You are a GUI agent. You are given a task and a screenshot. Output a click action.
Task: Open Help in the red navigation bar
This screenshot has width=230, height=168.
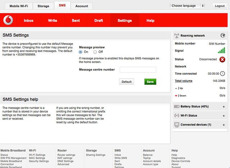pyautogui.click(x=150, y=20)
